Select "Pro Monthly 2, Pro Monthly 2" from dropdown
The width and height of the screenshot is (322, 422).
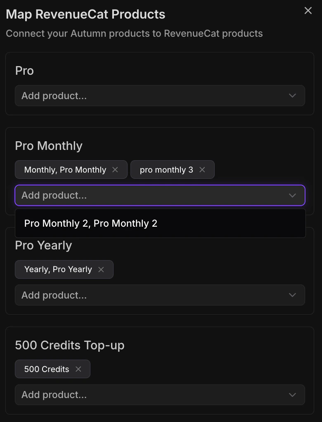coord(91,223)
